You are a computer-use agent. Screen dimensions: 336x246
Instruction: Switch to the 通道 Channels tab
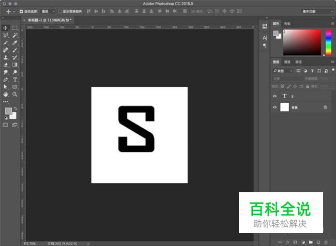point(287,62)
